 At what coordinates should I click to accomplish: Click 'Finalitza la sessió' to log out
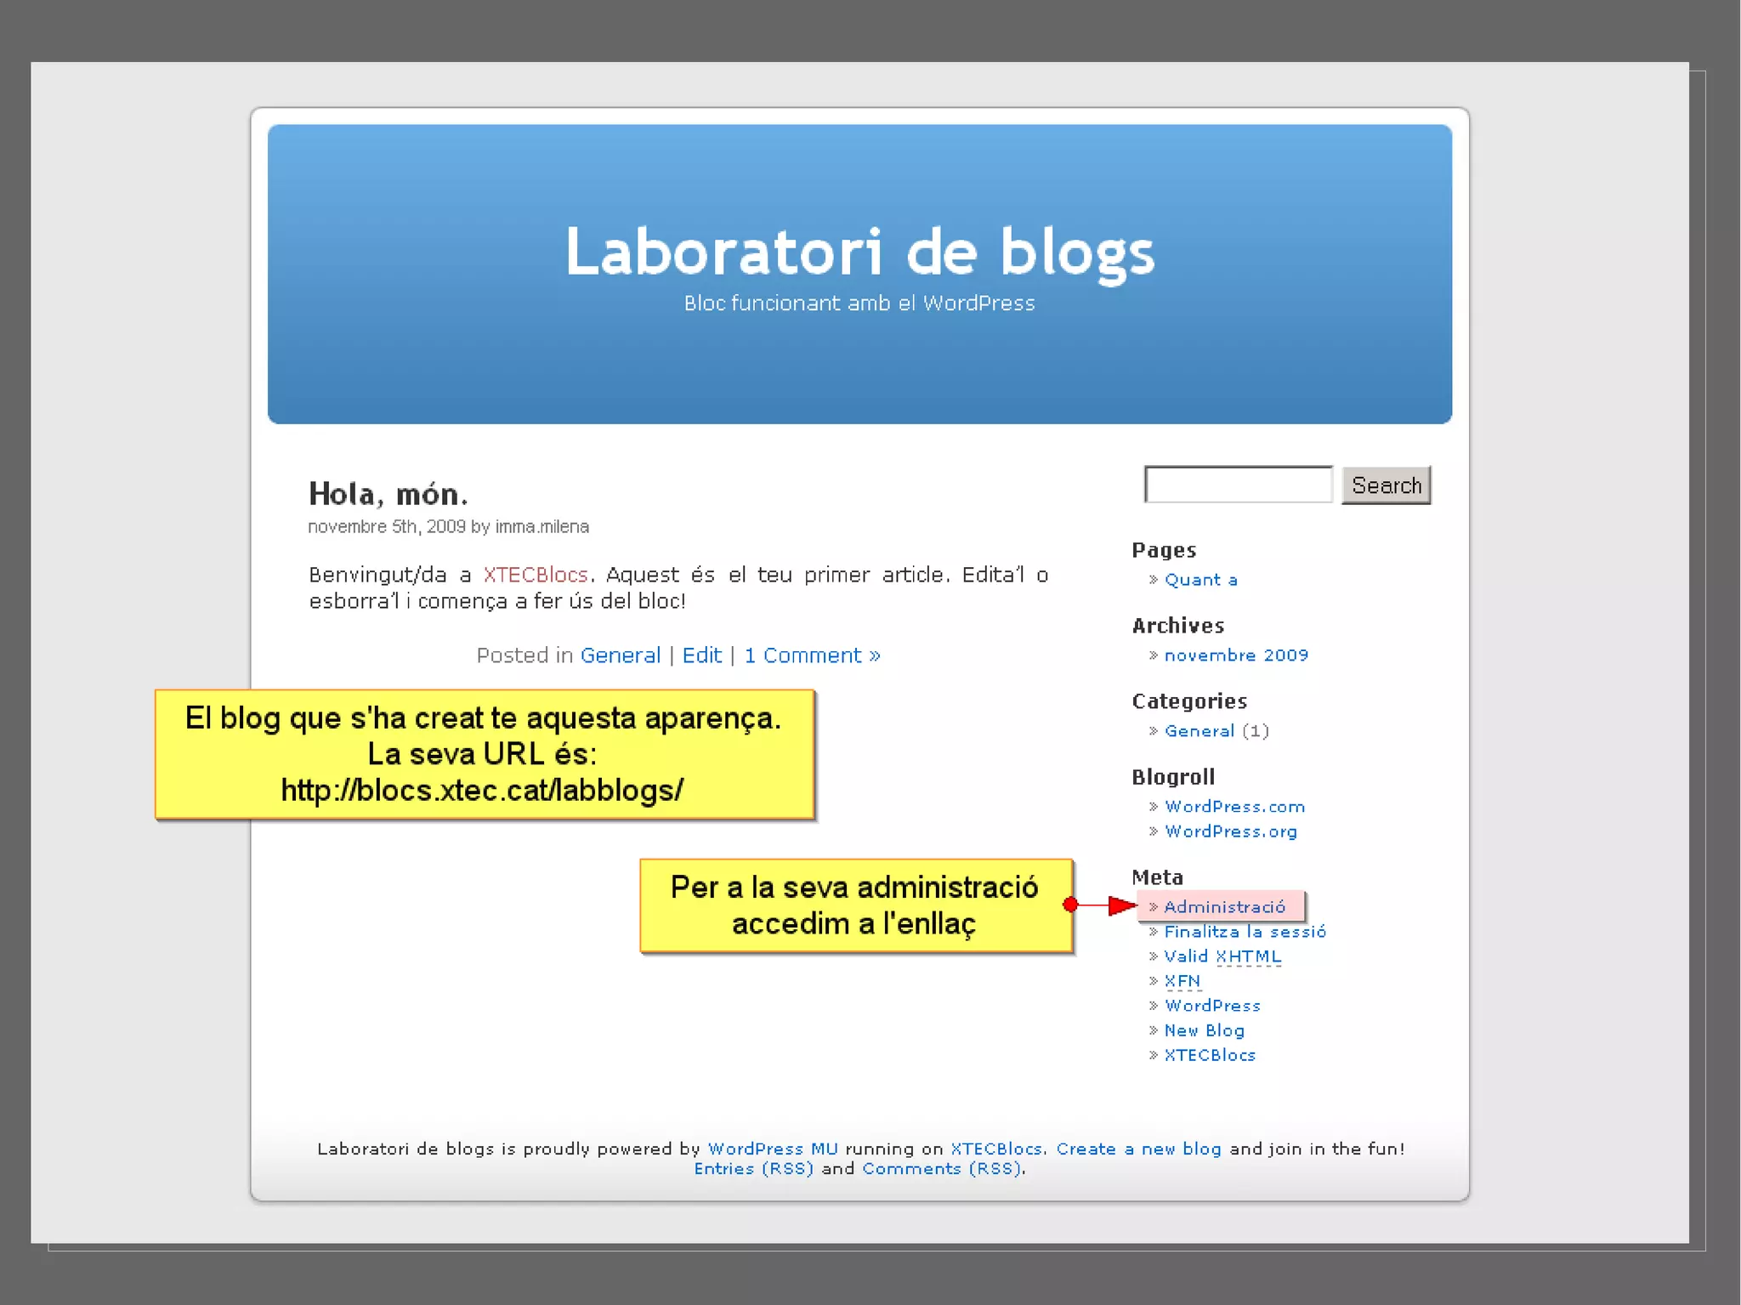[x=1245, y=932]
